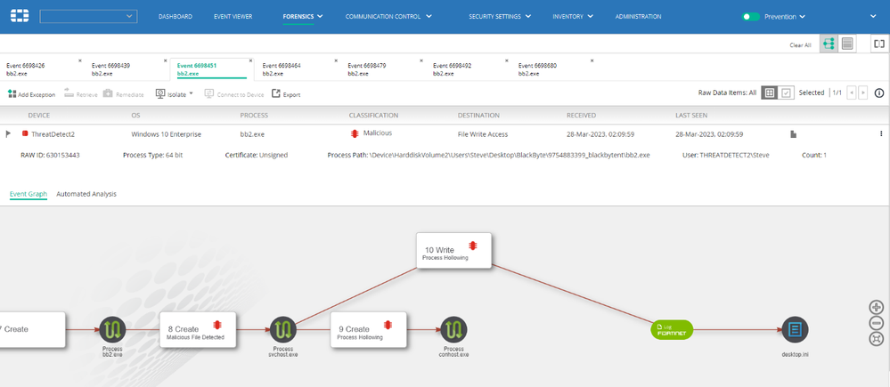The height and width of the screenshot is (387, 890).
Task: Select the 7 Create node
Action: [x=32, y=329]
